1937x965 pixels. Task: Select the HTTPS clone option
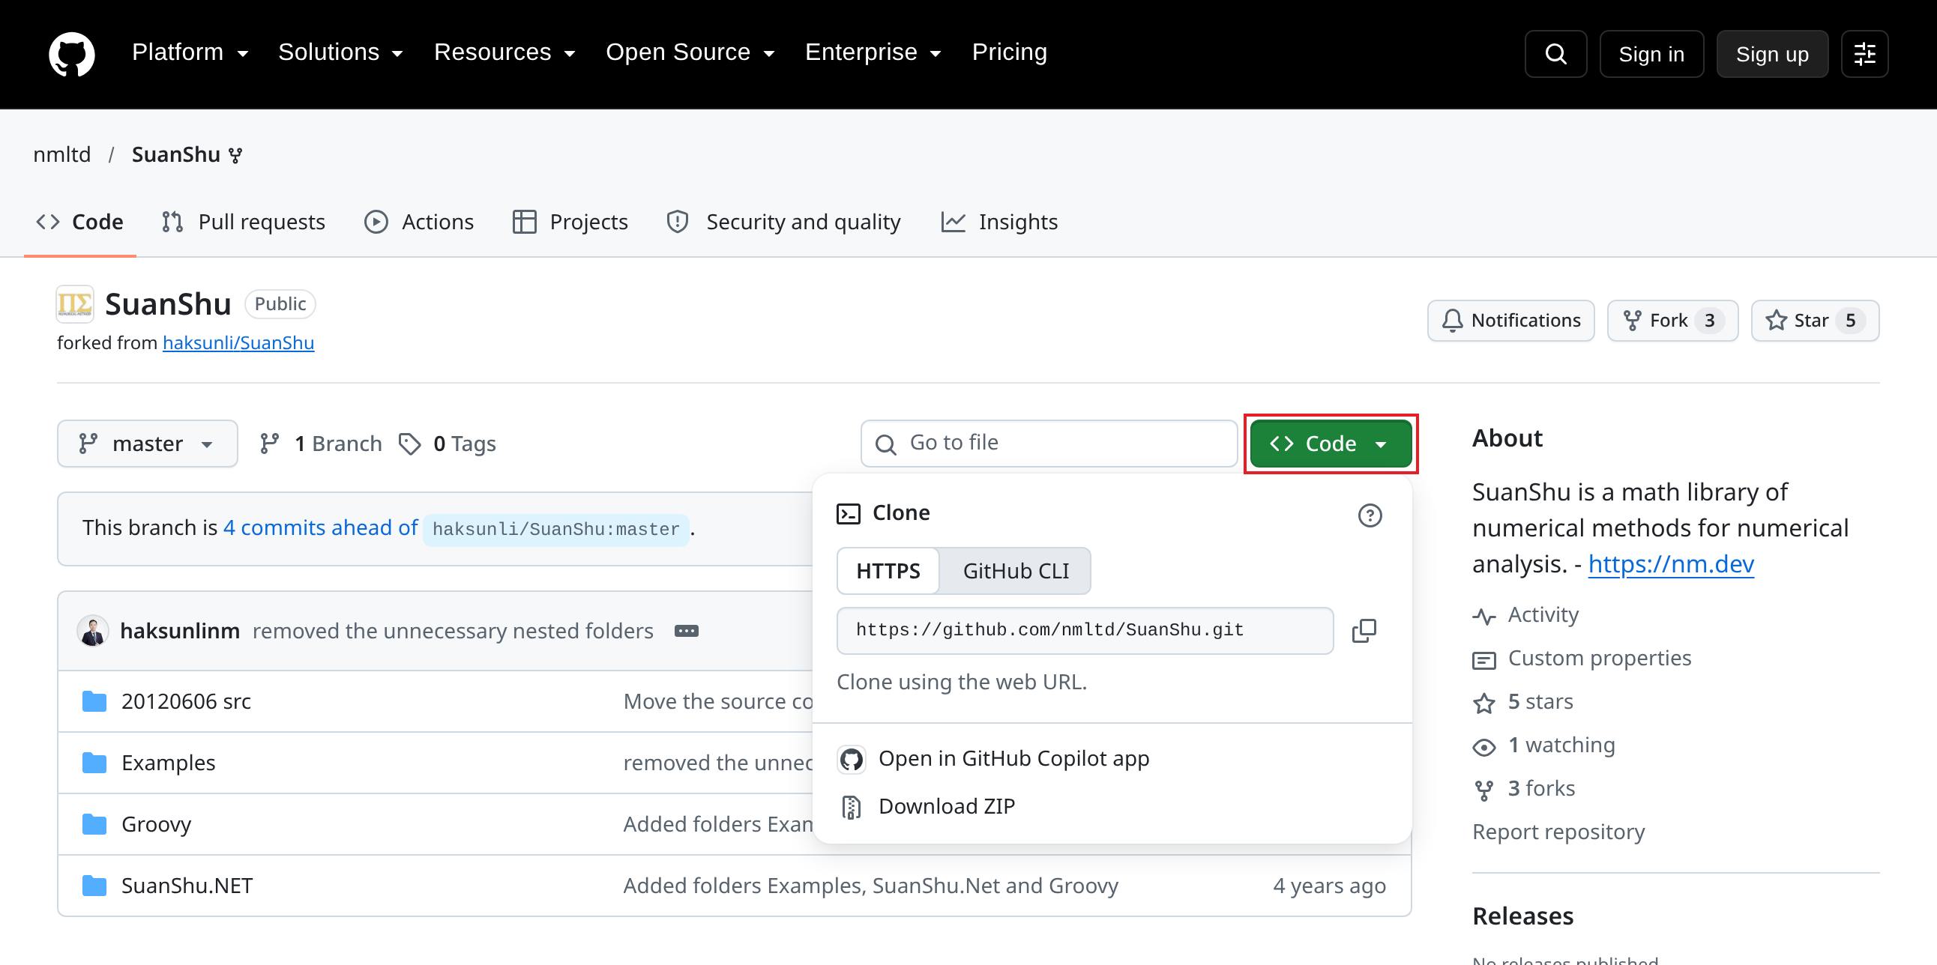[888, 571]
